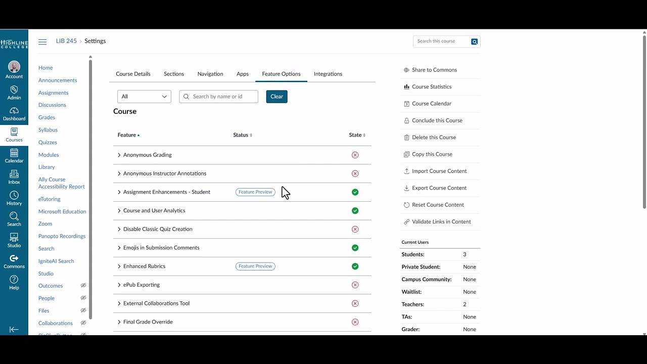
Task: Toggle Emojis in Submission Comments state
Action: [355, 248]
